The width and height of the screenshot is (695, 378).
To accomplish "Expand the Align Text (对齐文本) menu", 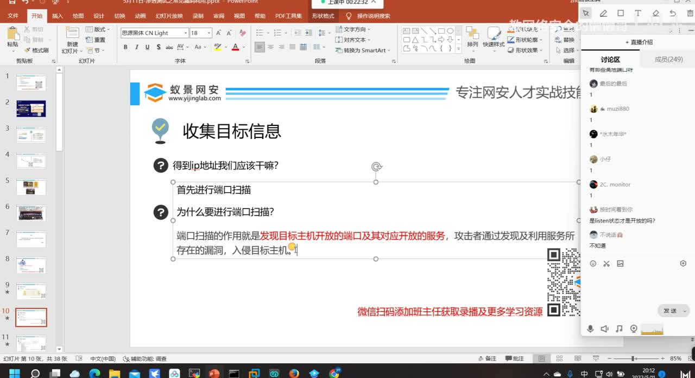I will [x=353, y=40].
